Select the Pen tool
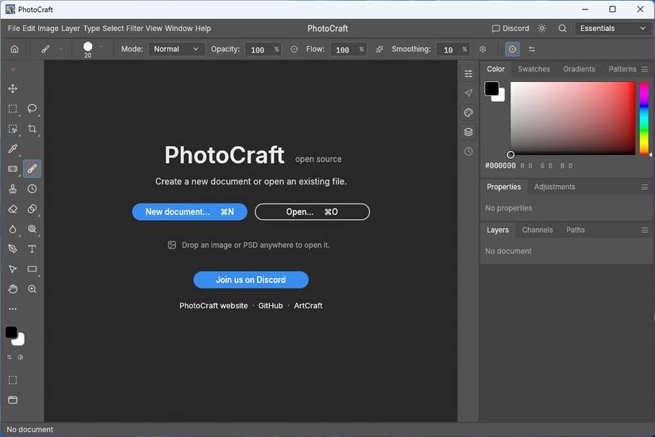655x437 pixels. tap(13, 249)
